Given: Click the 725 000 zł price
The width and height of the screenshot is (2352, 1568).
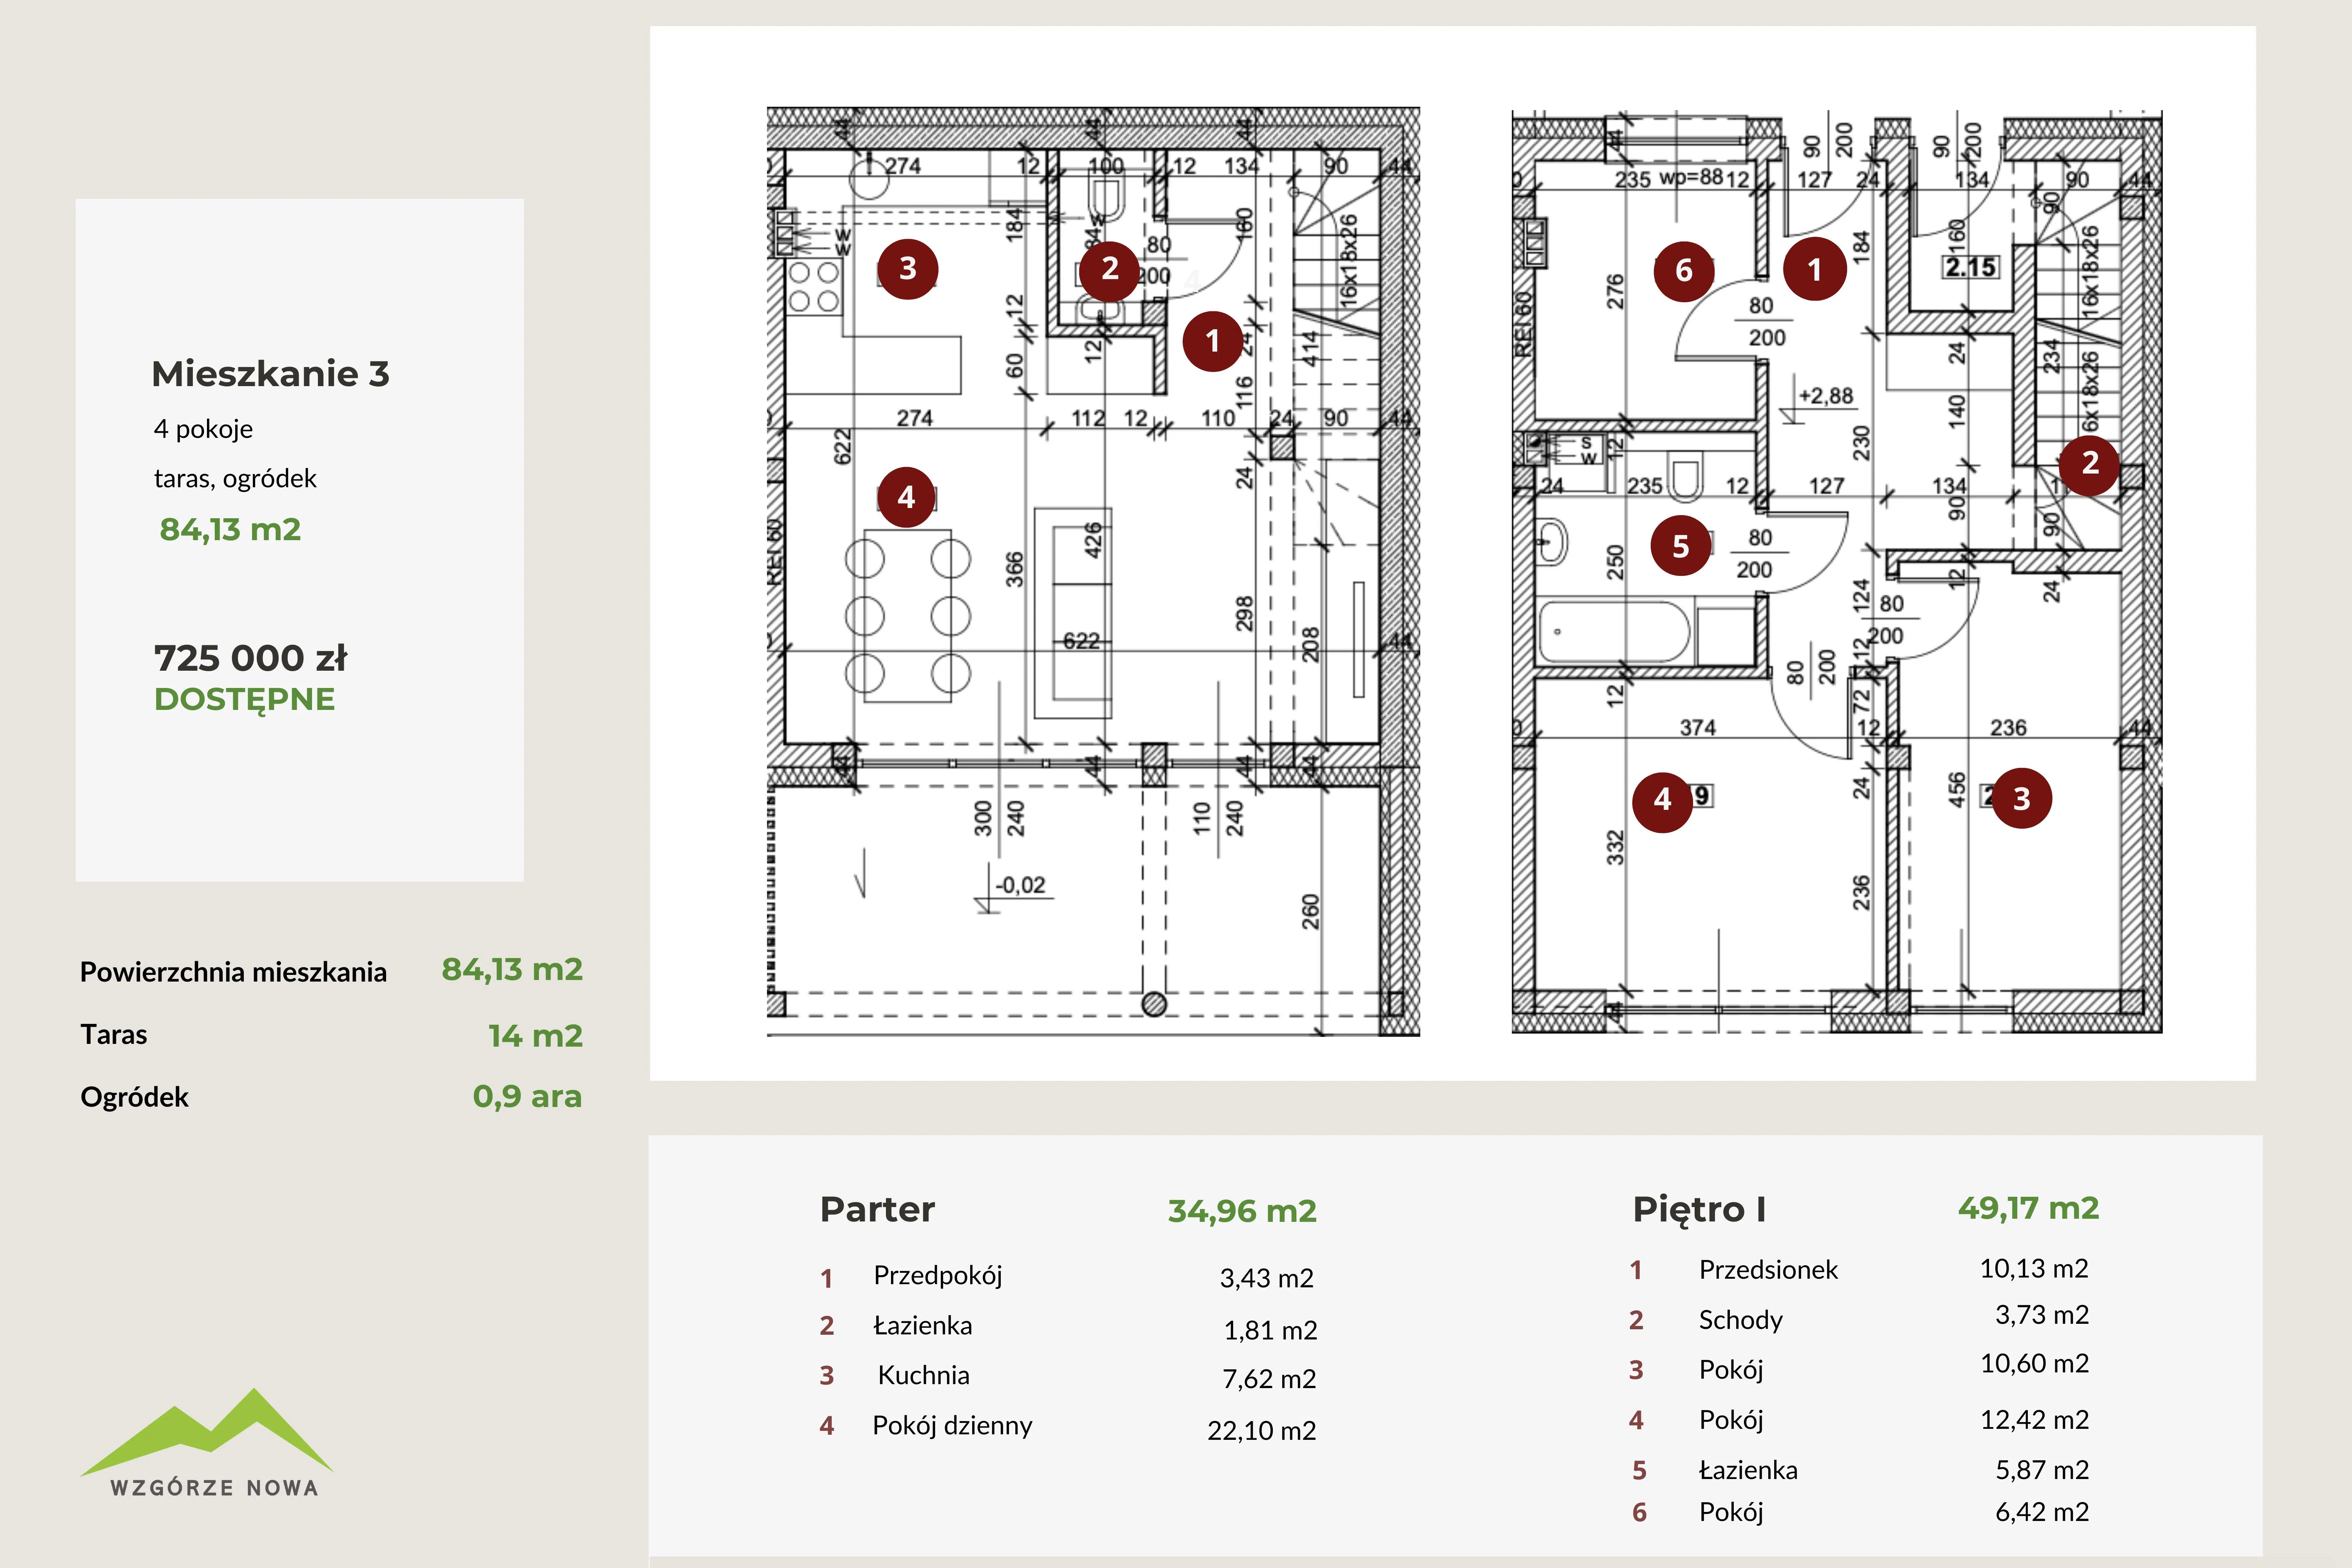Looking at the screenshot, I should click(250, 658).
